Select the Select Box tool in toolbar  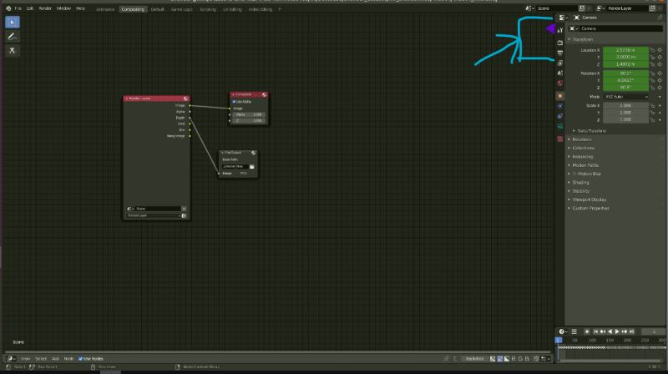13,23
